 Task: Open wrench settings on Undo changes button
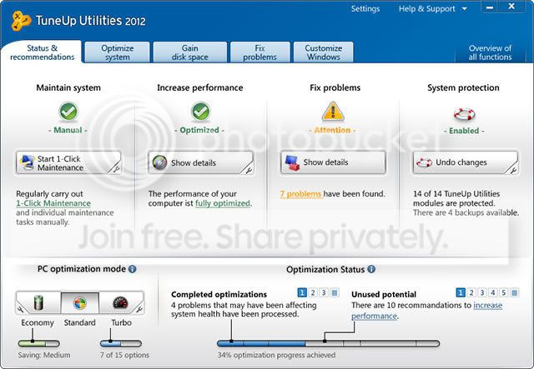tap(513, 169)
